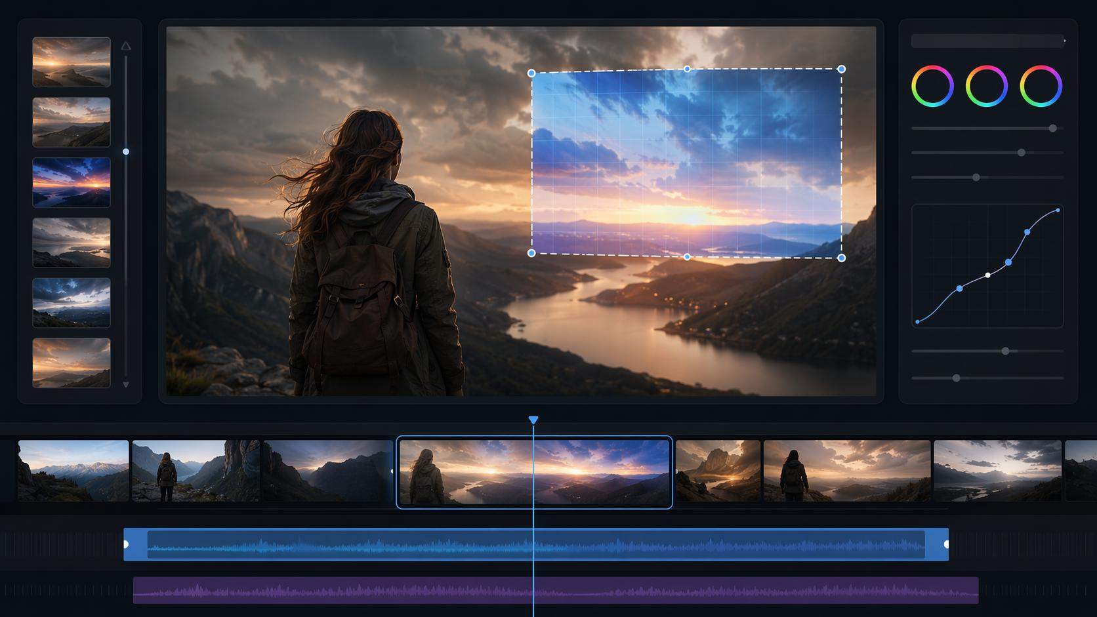This screenshot has width=1097, height=617.
Task: Select the second thumbnail in the left panel
Action: click(x=72, y=122)
